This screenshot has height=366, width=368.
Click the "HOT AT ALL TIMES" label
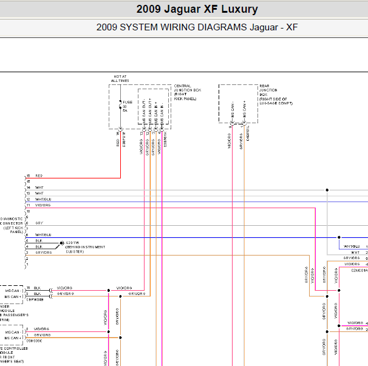[120, 78]
